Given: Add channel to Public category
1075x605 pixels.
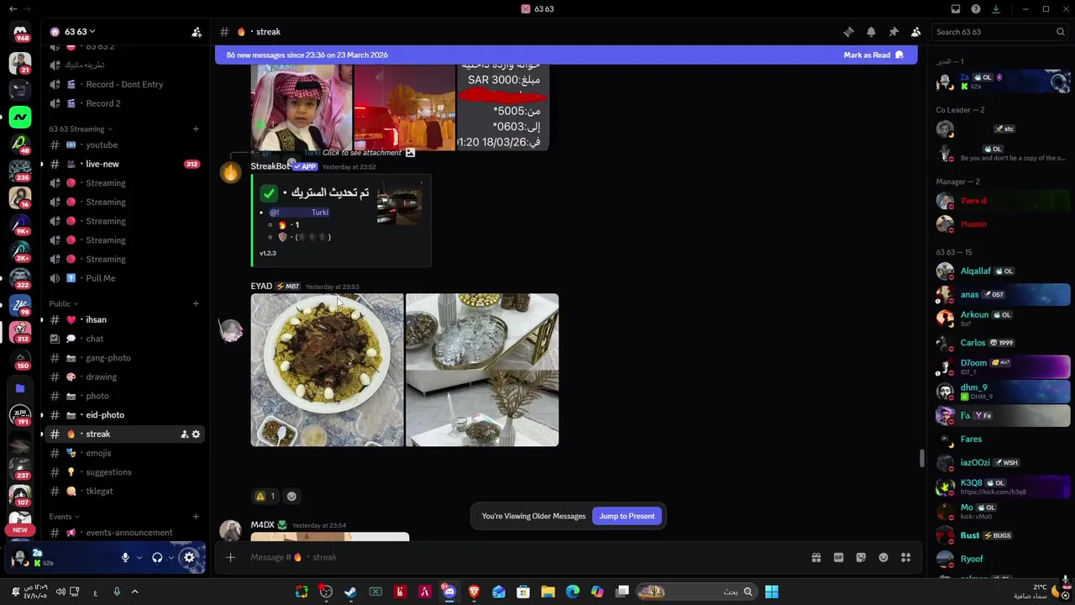Looking at the screenshot, I should click(196, 303).
